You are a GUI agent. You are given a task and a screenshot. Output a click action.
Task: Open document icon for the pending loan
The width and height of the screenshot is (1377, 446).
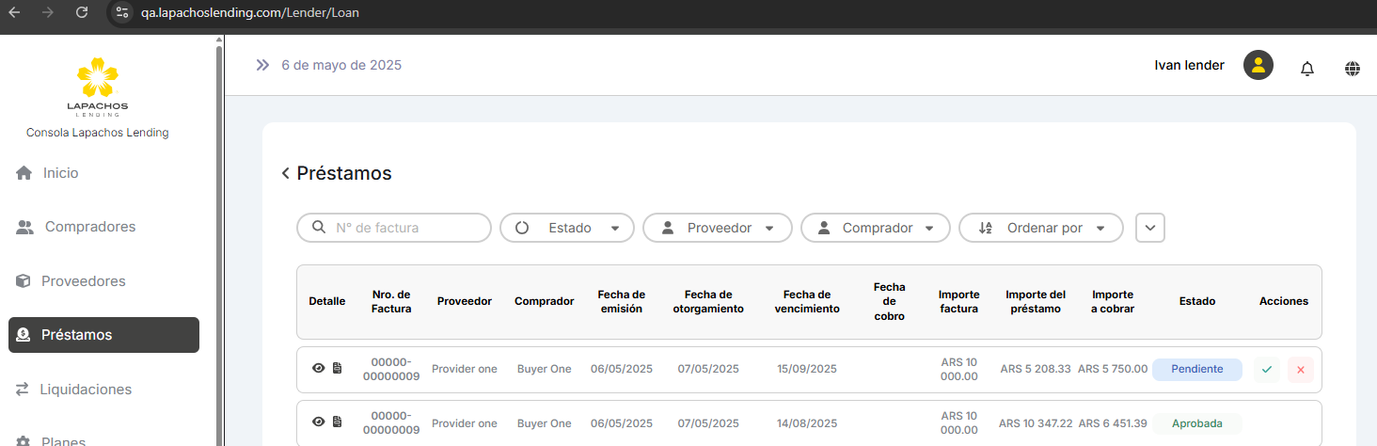337,369
